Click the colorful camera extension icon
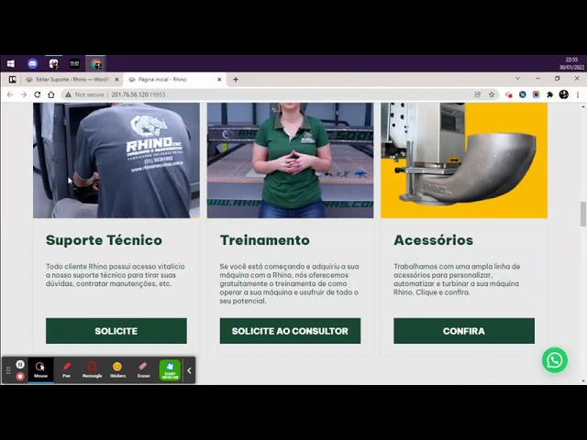 point(536,94)
